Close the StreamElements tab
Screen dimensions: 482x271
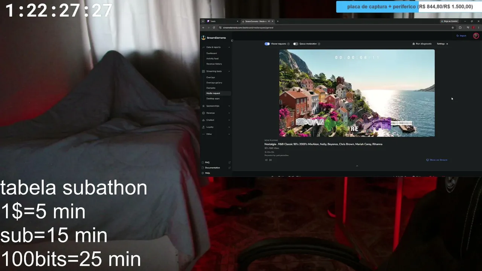coord(273,21)
